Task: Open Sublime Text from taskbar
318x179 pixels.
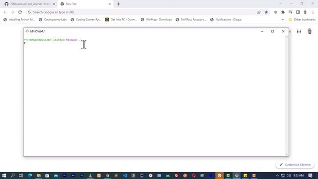Action: click(116, 176)
